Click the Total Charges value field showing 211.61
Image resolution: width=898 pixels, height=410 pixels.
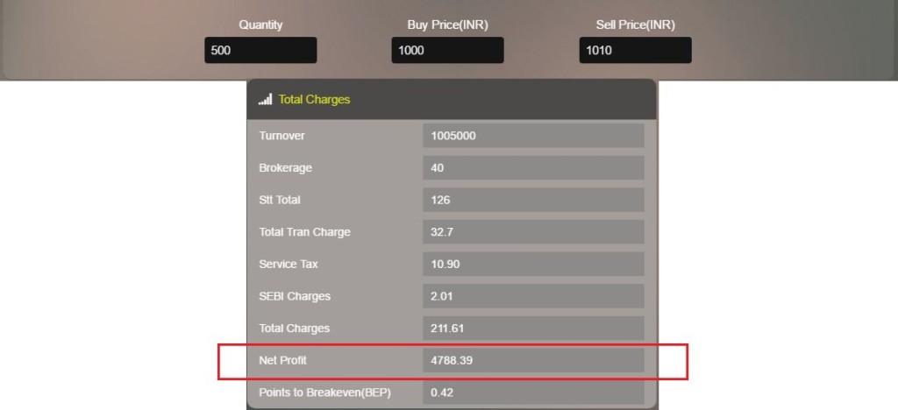tap(533, 329)
